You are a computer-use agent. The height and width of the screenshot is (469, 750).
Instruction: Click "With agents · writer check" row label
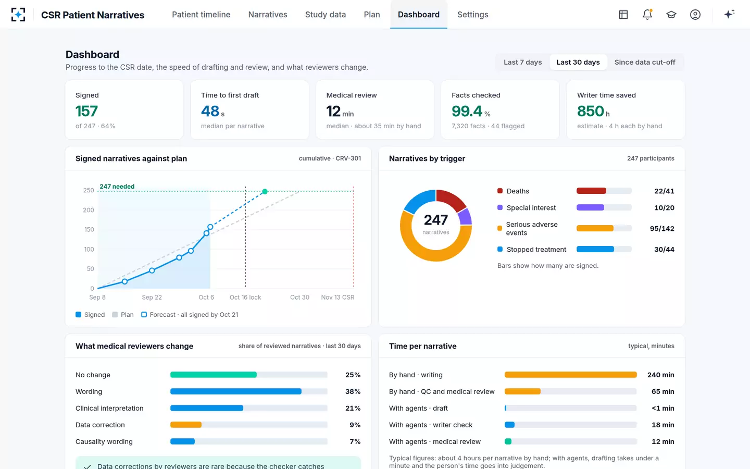click(431, 425)
